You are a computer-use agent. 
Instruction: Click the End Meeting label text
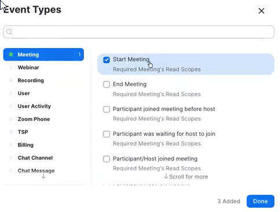pyautogui.click(x=130, y=84)
